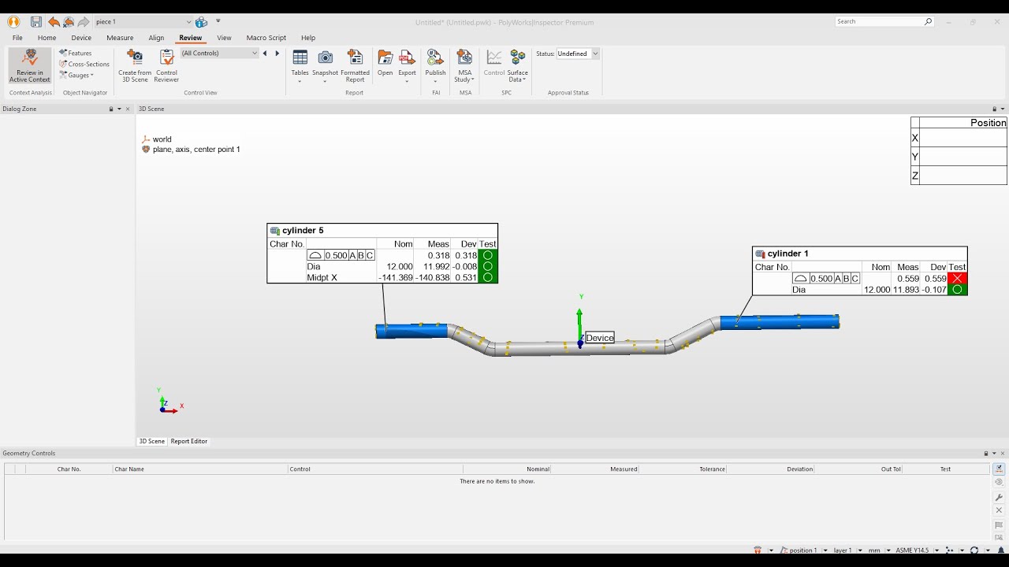Expand the Tables dropdown
1009x567 pixels.
coord(300,81)
